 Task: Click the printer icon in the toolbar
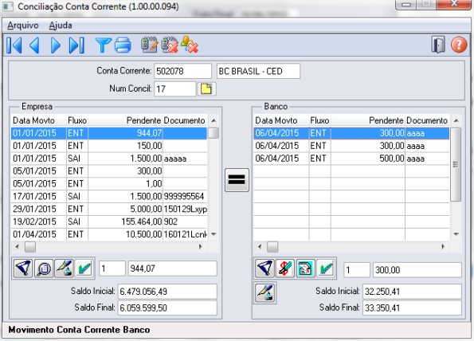point(123,45)
